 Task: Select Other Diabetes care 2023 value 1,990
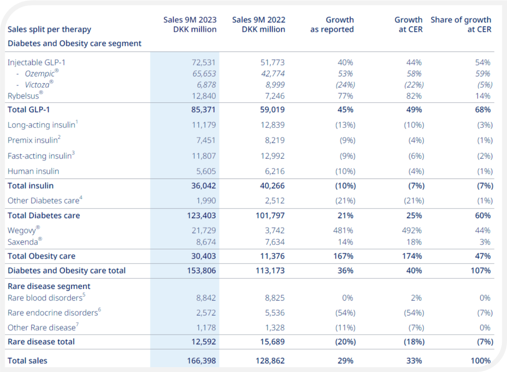point(206,201)
